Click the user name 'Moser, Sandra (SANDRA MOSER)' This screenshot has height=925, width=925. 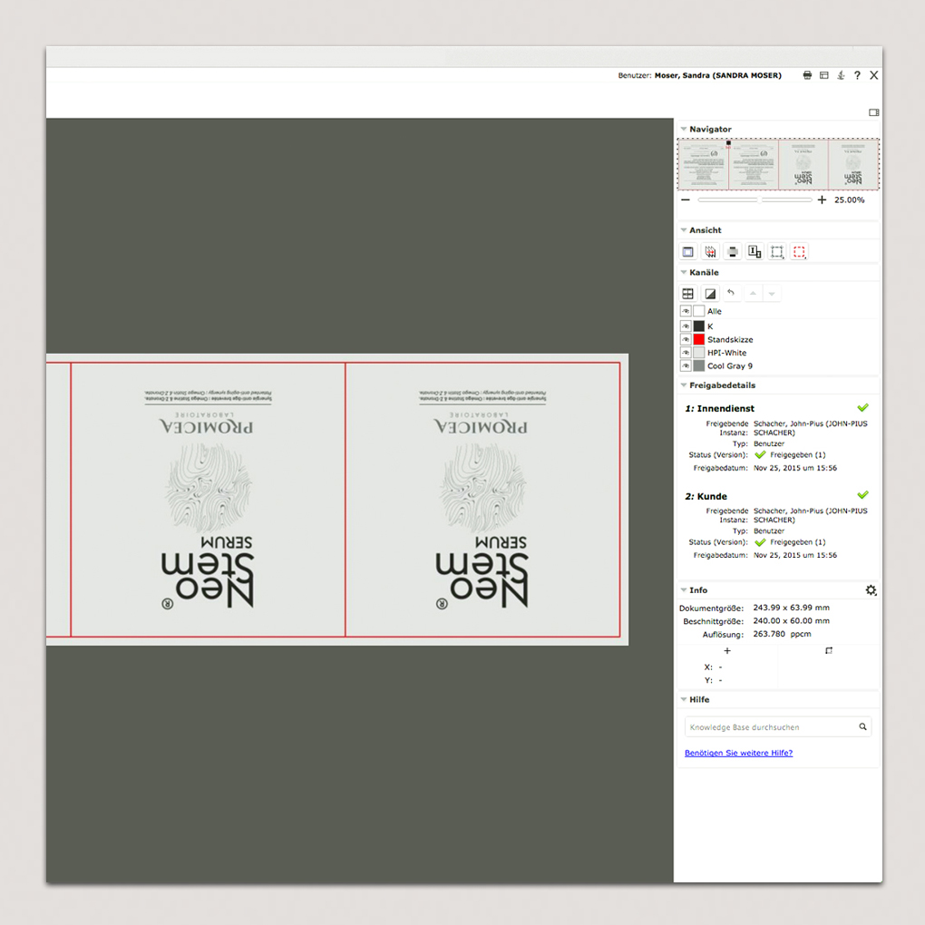coord(718,75)
